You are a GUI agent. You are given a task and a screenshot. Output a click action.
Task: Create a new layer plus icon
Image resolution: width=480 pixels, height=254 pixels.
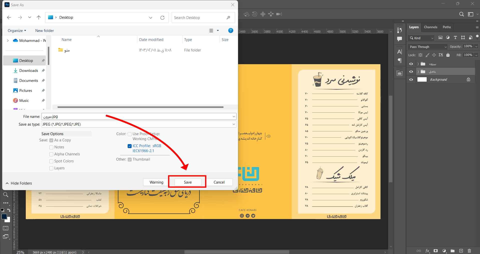coord(461,251)
